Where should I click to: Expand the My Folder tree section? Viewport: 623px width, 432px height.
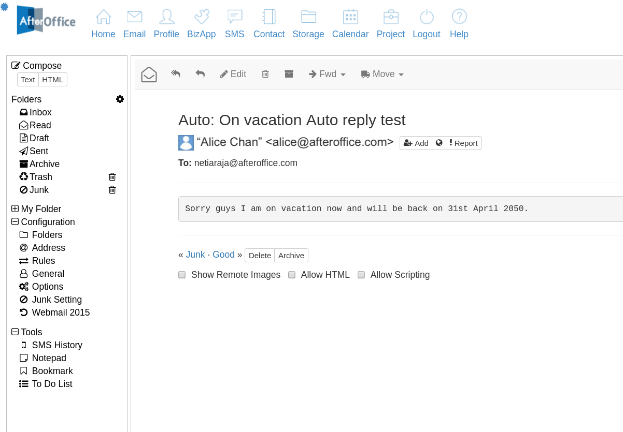click(15, 209)
